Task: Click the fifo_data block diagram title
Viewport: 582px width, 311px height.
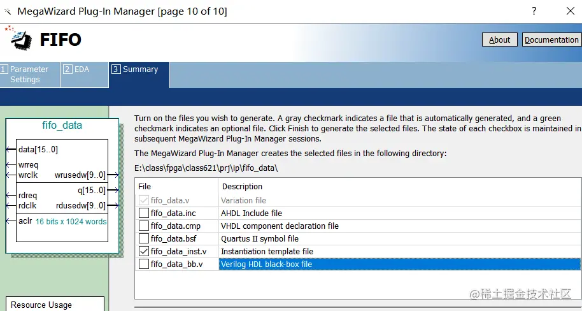Action: (x=62, y=126)
